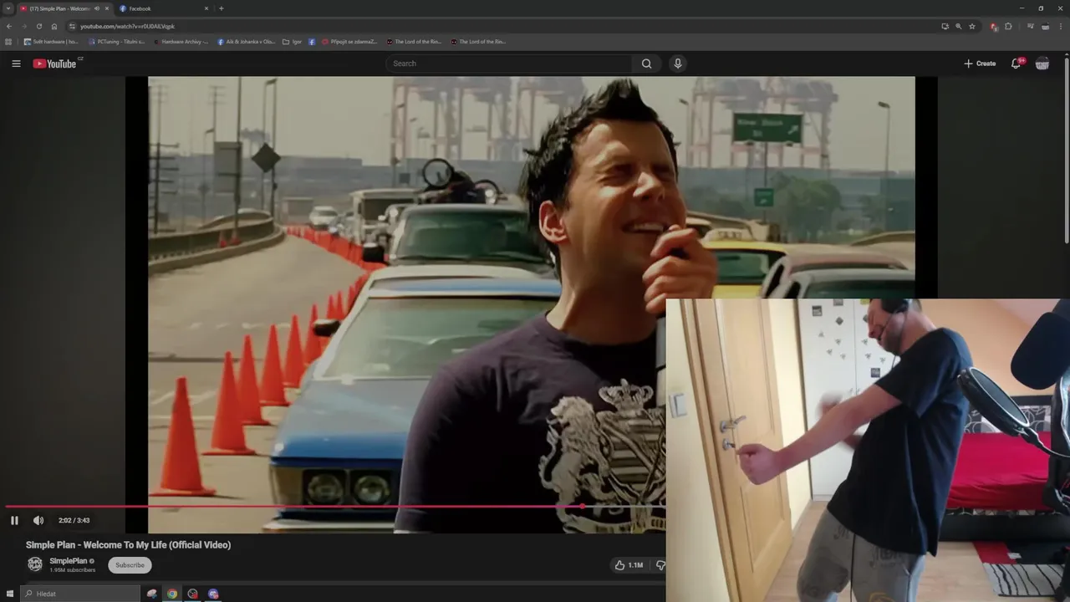Open the Alik & Johanka Facebook bookmark

[x=246, y=42]
